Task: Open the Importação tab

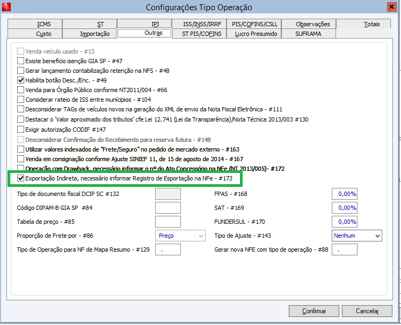Action: [90, 34]
